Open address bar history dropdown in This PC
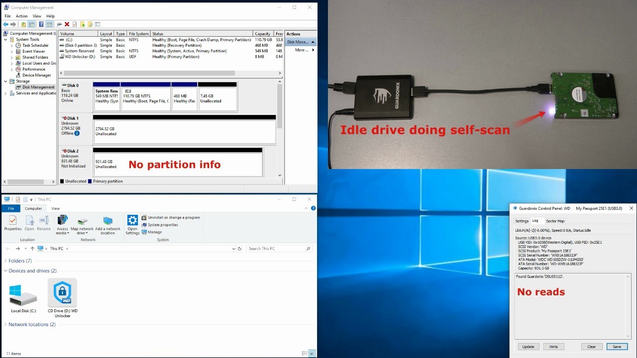 point(234,249)
